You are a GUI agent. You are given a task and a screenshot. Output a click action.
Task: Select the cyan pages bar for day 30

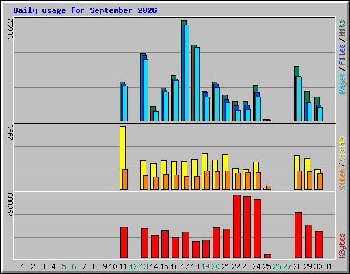tap(320, 114)
